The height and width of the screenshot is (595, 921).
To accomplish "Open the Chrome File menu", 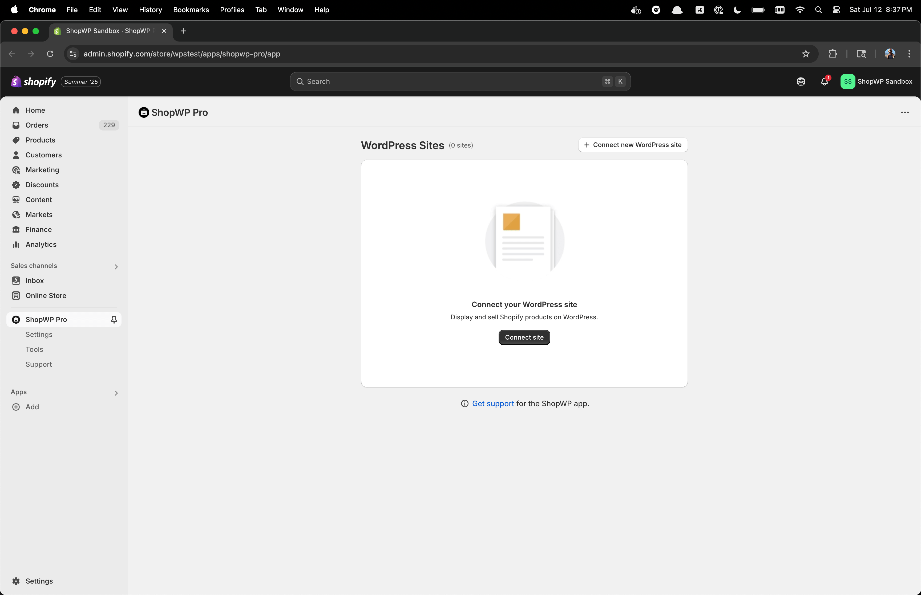I will 72,10.
